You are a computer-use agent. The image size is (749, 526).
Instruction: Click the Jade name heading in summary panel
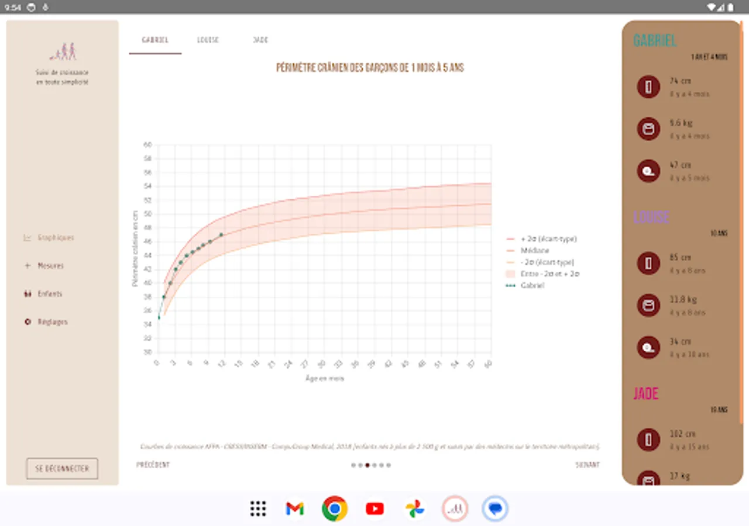point(646,393)
